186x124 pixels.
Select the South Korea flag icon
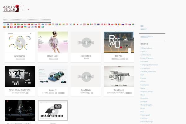pyautogui.click(x=81, y=24)
